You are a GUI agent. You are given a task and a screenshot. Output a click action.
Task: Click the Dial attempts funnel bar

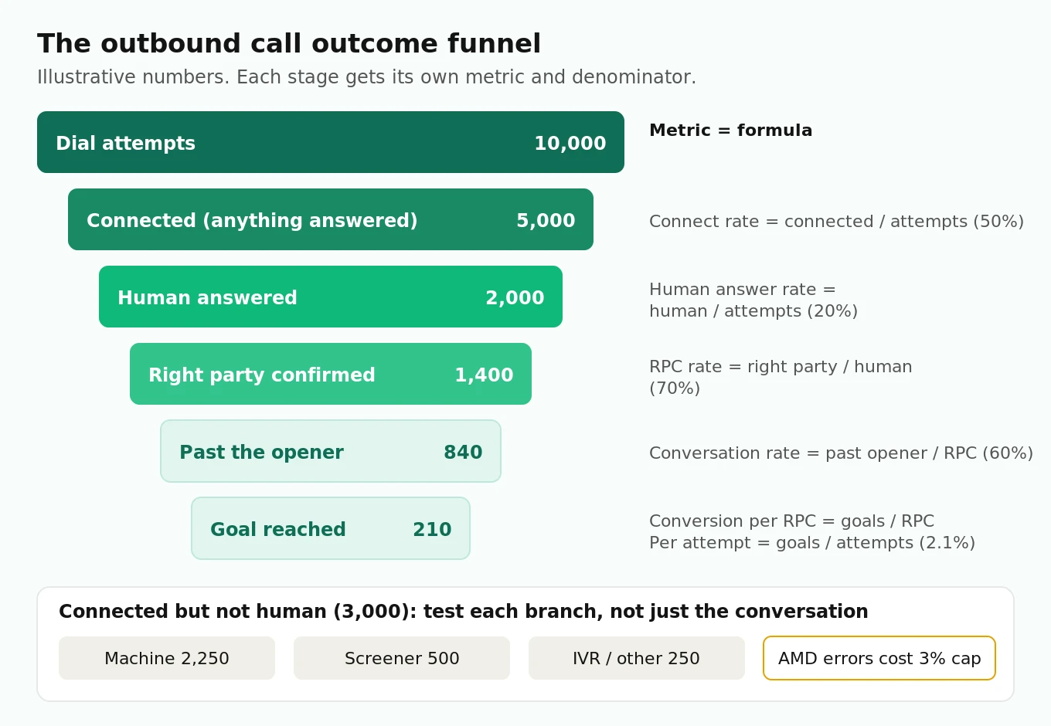tap(331, 142)
